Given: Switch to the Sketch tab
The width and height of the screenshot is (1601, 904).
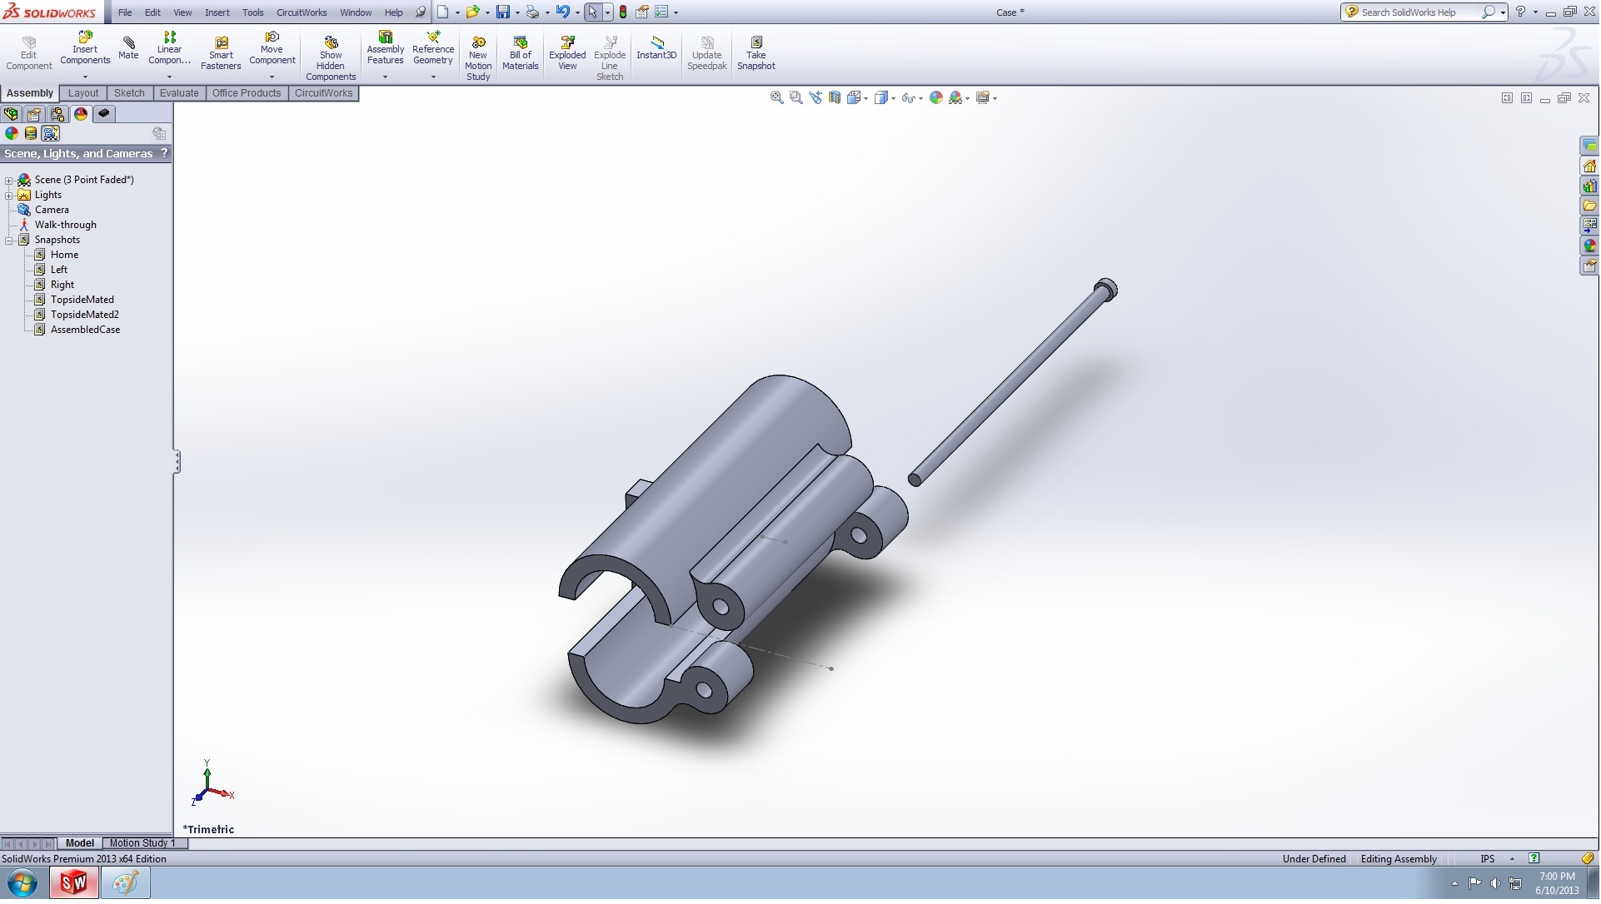Looking at the screenshot, I should 129,93.
